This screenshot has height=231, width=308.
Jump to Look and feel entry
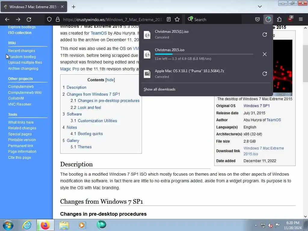coord(89,108)
